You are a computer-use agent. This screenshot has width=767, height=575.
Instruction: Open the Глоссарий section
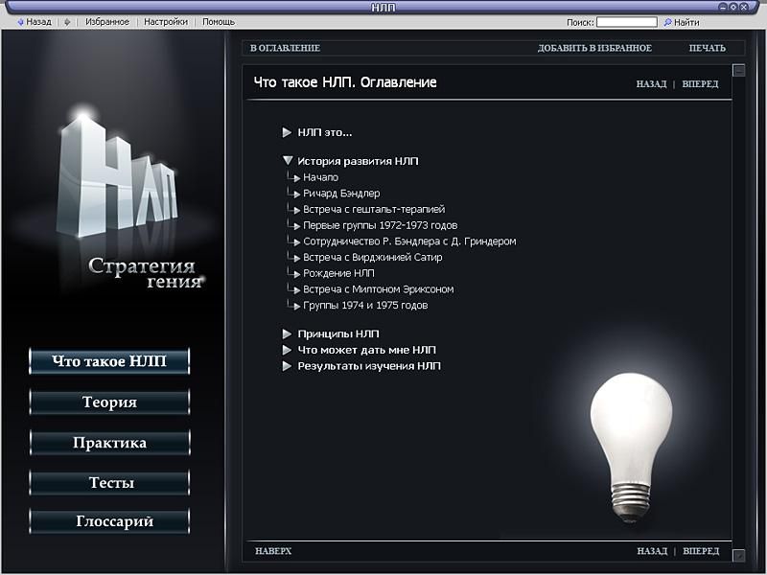109,522
